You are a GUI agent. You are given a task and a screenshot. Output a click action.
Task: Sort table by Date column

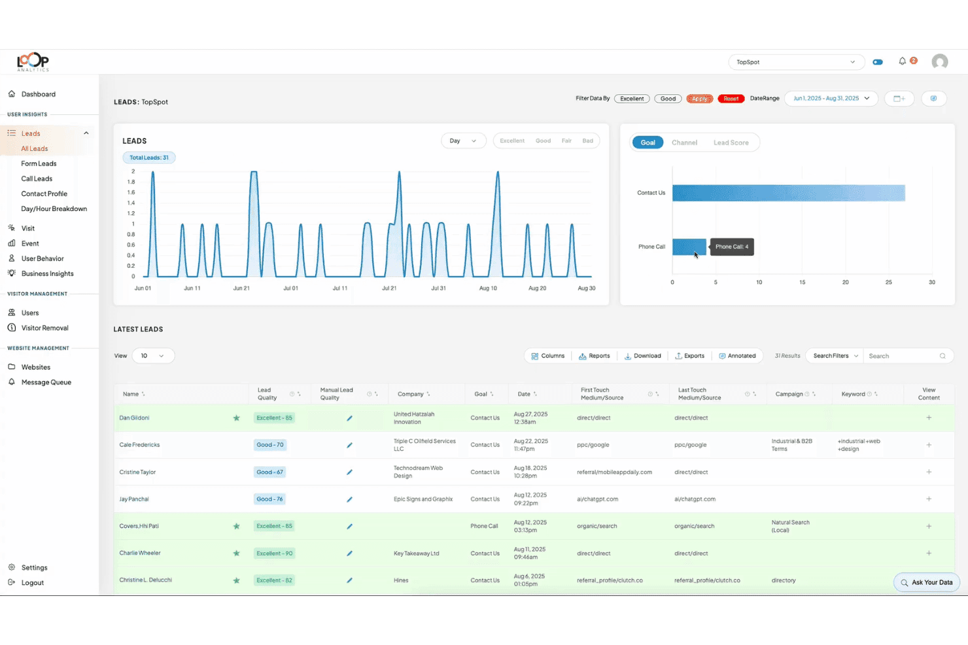[535, 394]
